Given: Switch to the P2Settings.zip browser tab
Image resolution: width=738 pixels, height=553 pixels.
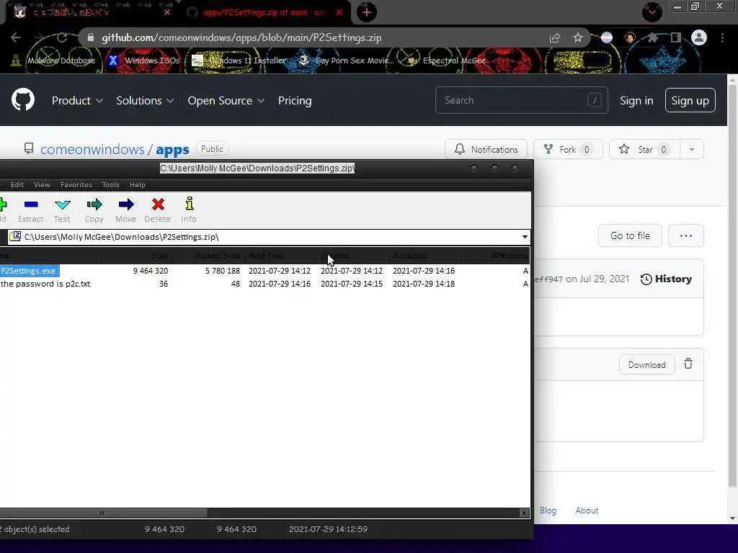Looking at the screenshot, I should [264, 13].
